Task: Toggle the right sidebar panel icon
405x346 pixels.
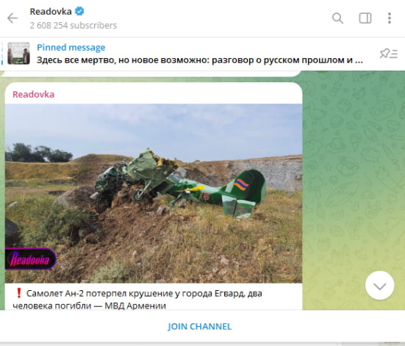Action: pos(365,18)
